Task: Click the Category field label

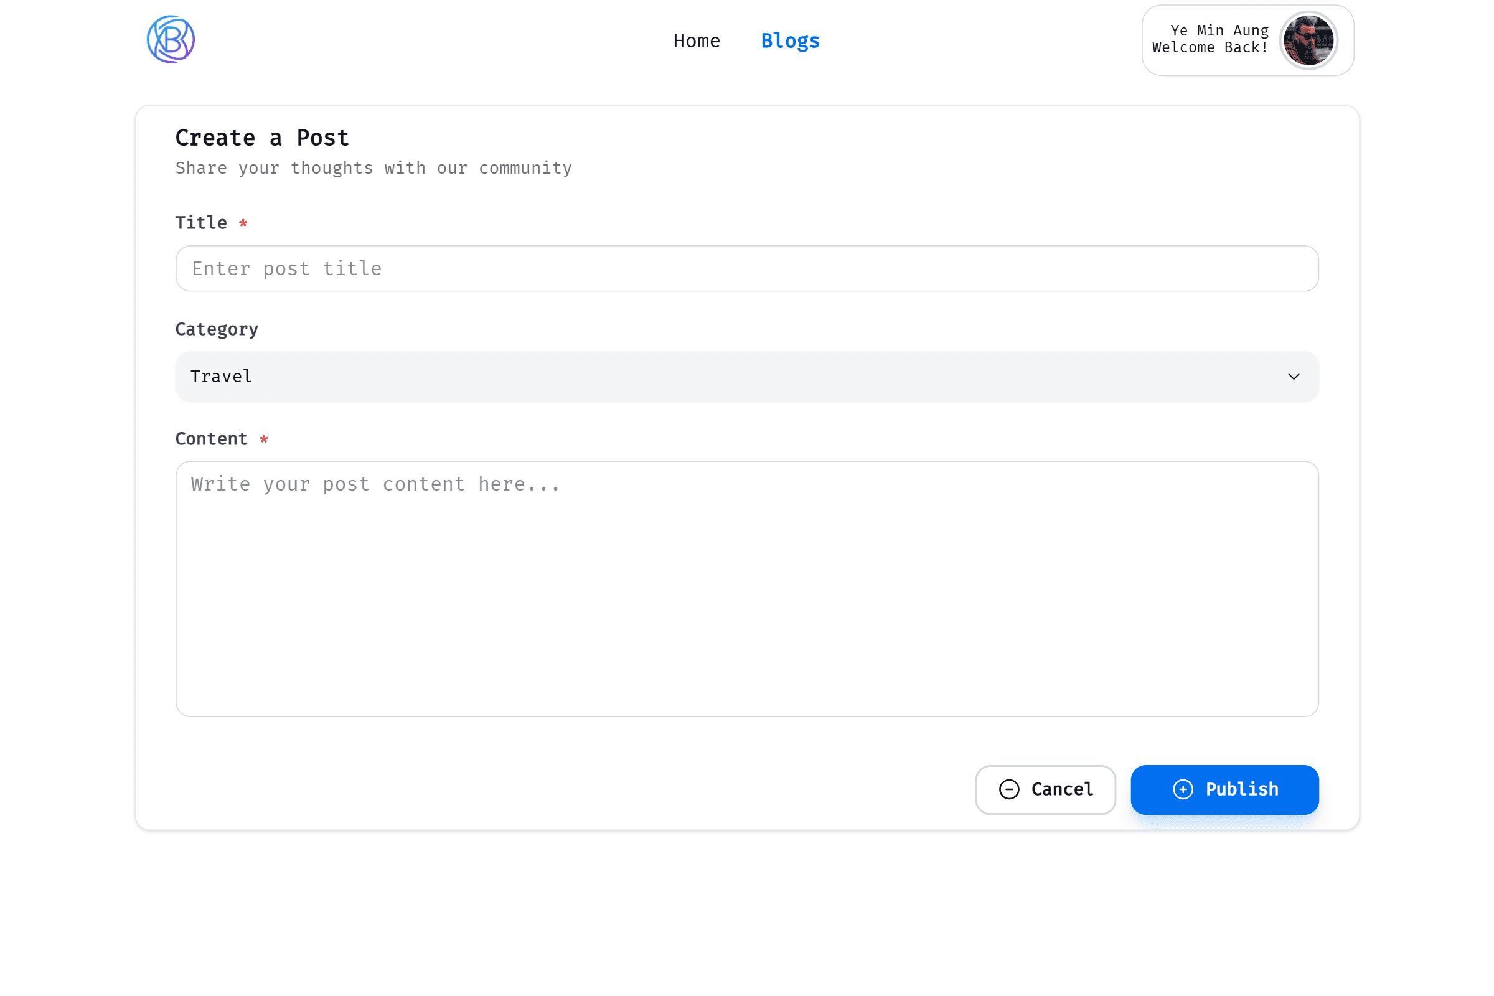Action: (x=217, y=330)
